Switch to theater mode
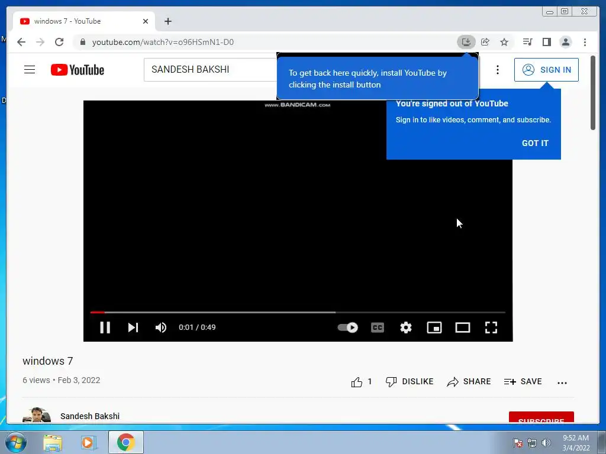The width and height of the screenshot is (606, 454). point(463,327)
